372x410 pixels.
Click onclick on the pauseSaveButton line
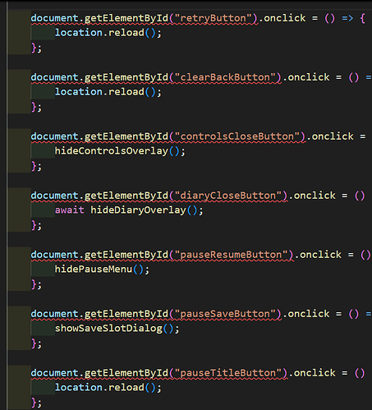[x=309, y=314]
